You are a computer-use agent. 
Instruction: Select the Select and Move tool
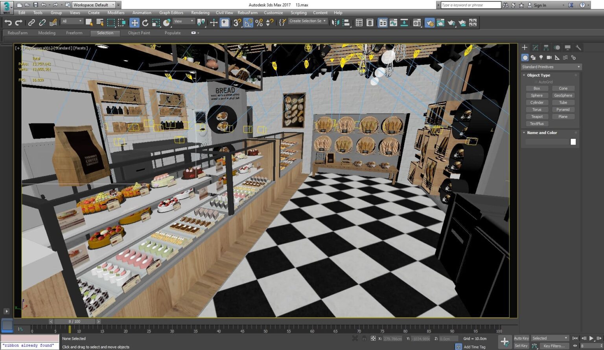[x=135, y=22]
